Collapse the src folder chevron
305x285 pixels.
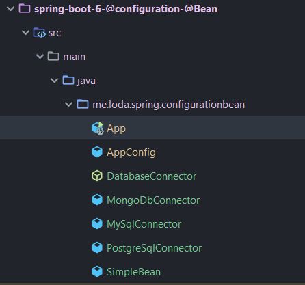coord(25,33)
